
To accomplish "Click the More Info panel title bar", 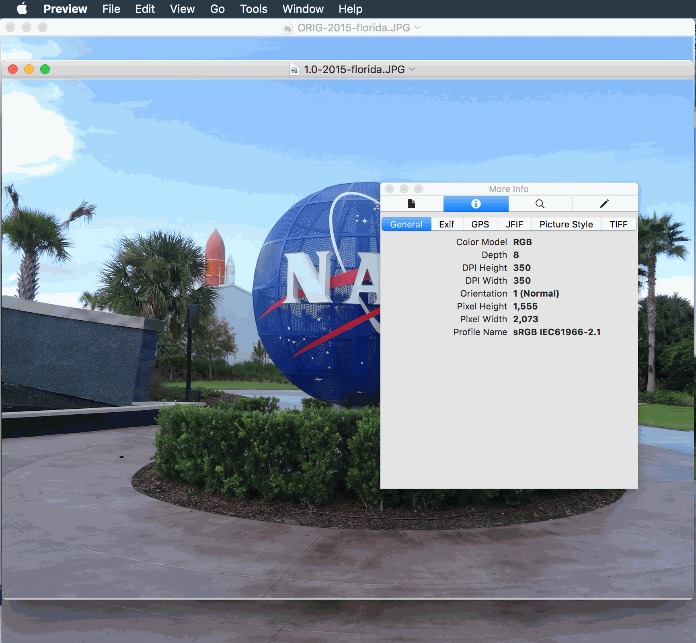I will [x=509, y=189].
